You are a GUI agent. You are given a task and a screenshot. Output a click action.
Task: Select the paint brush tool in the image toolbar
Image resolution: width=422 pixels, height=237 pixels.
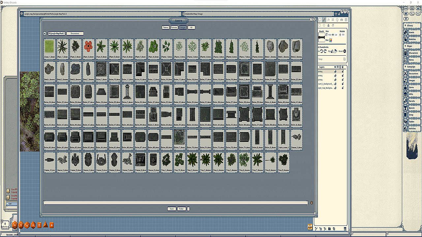(x=324, y=20)
